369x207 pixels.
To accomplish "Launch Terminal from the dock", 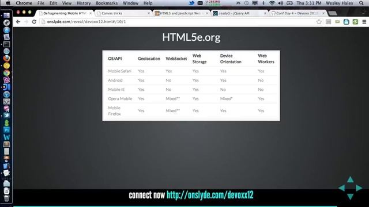I will pos(6,44).
